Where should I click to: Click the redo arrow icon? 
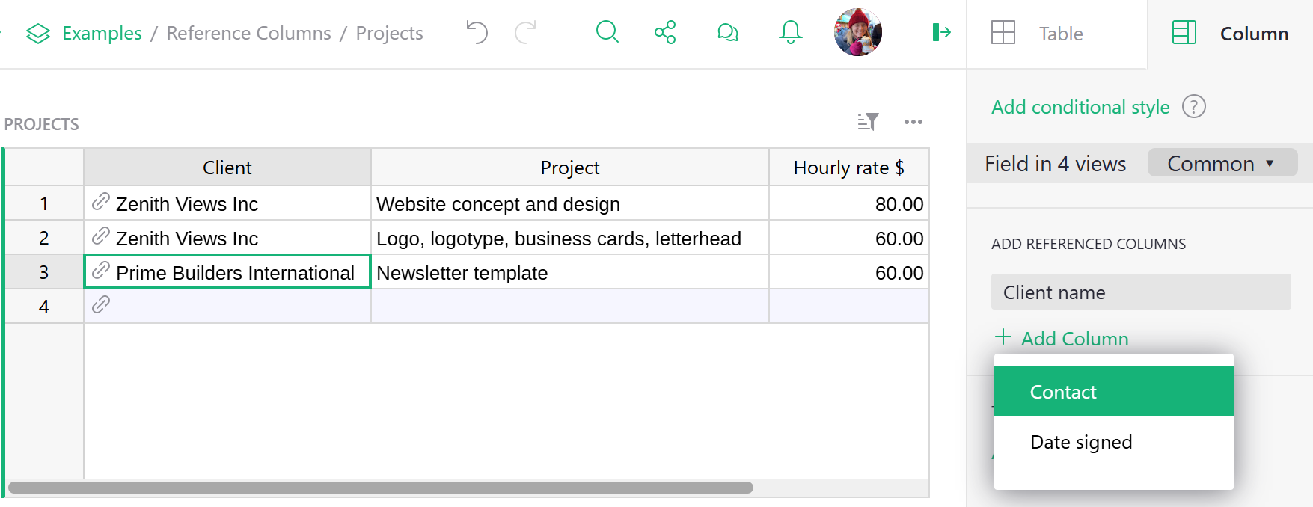tap(526, 32)
